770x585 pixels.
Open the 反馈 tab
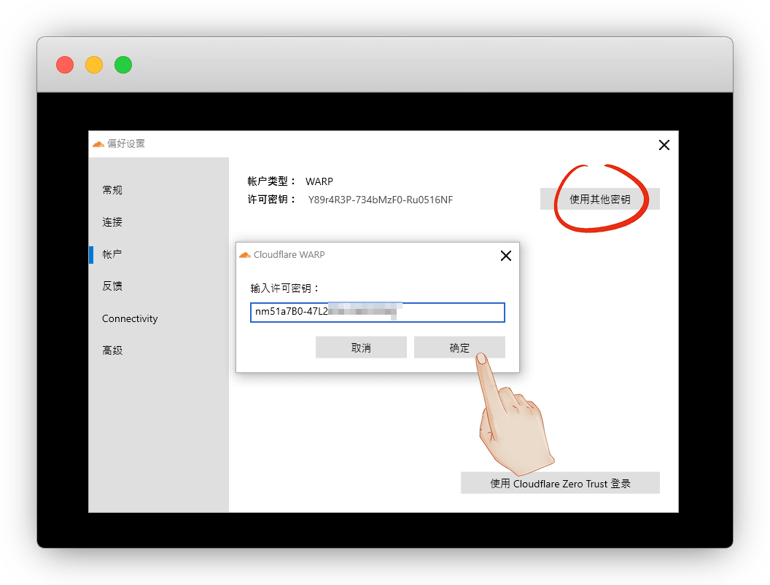coord(112,286)
